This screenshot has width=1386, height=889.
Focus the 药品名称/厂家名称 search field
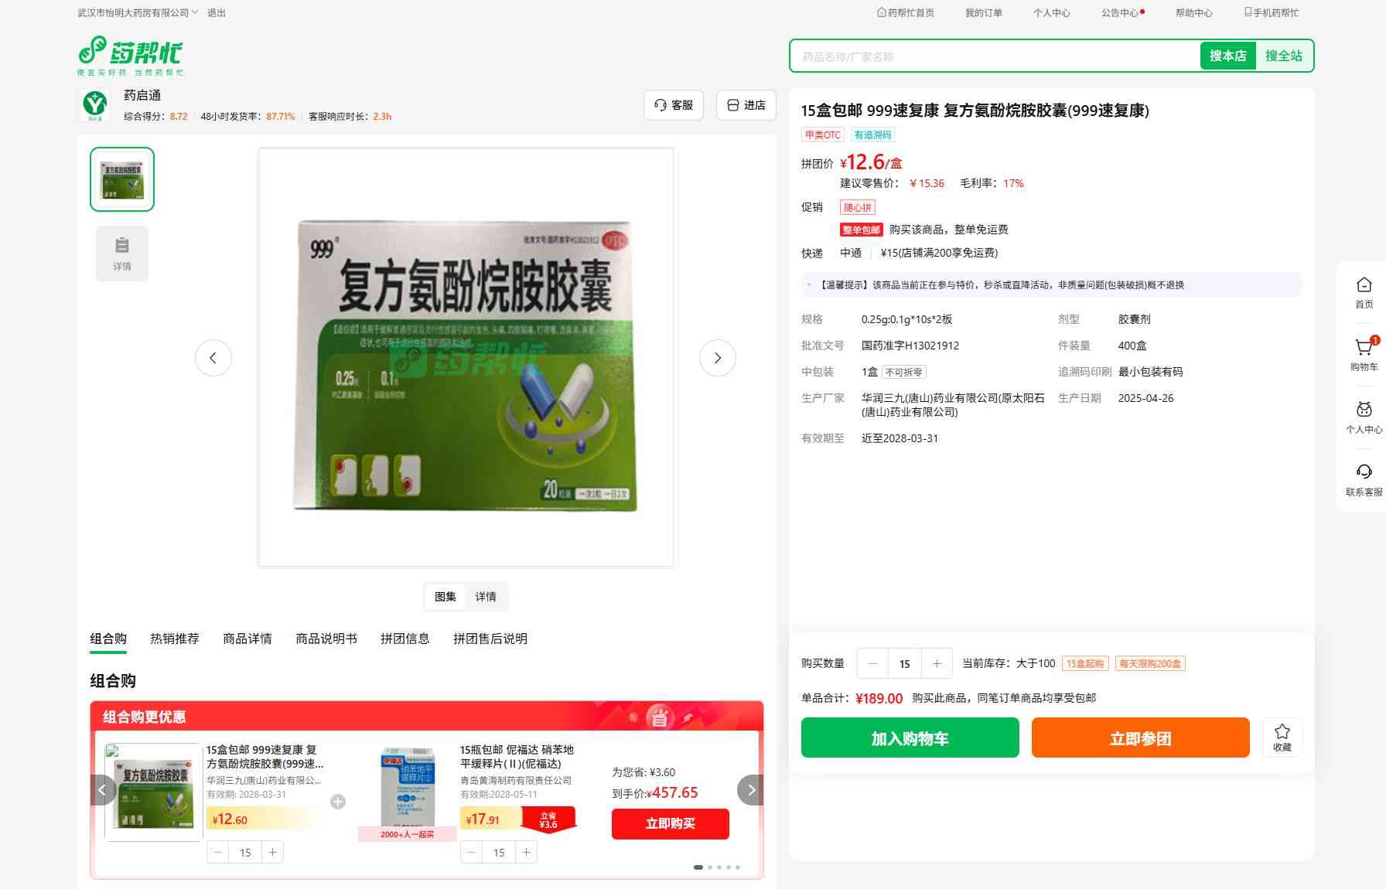coord(994,56)
